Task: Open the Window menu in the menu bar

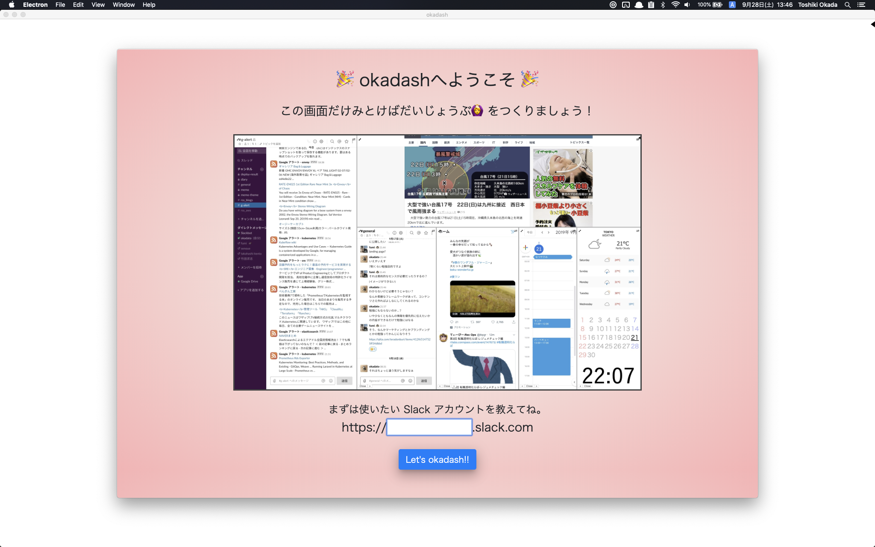Action: [x=123, y=5]
